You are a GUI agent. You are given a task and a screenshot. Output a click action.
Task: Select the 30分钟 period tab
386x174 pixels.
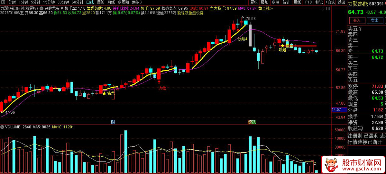(x=63, y=2)
